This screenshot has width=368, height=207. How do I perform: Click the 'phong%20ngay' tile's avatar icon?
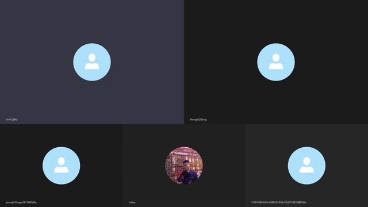click(x=62, y=166)
